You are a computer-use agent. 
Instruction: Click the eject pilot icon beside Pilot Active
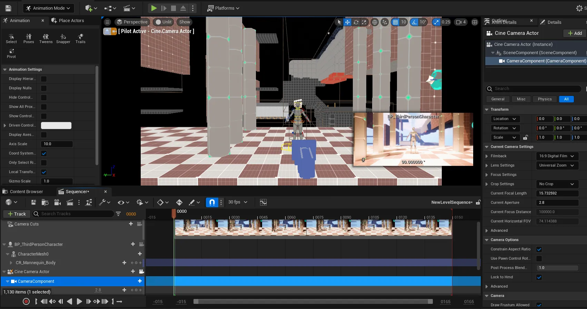pos(107,31)
